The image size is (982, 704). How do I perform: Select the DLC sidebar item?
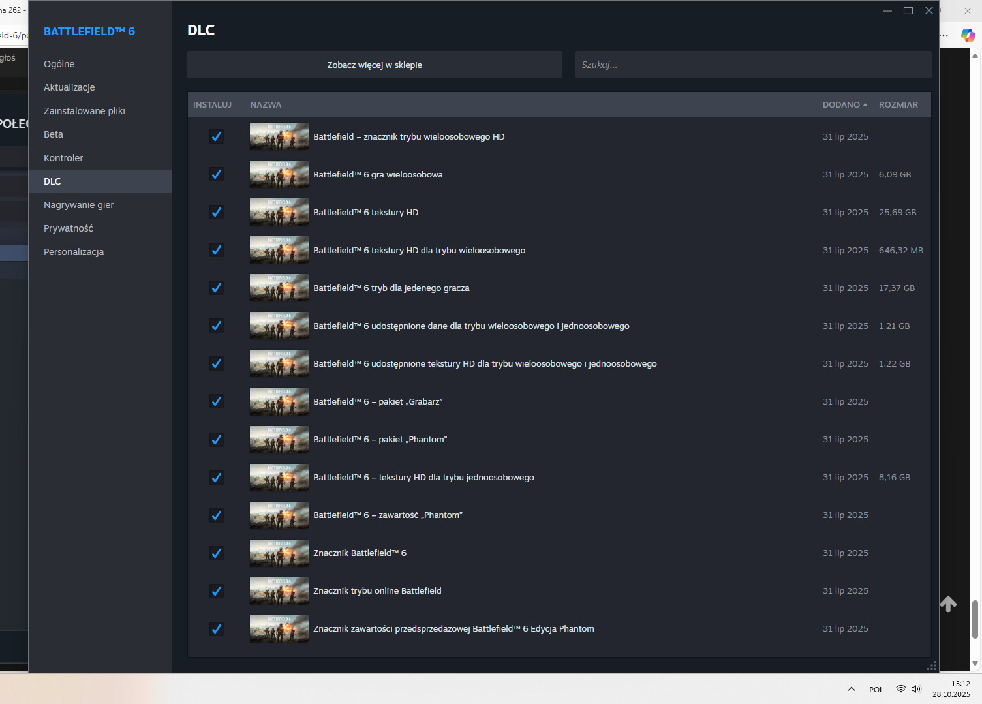pyautogui.click(x=100, y=181)
